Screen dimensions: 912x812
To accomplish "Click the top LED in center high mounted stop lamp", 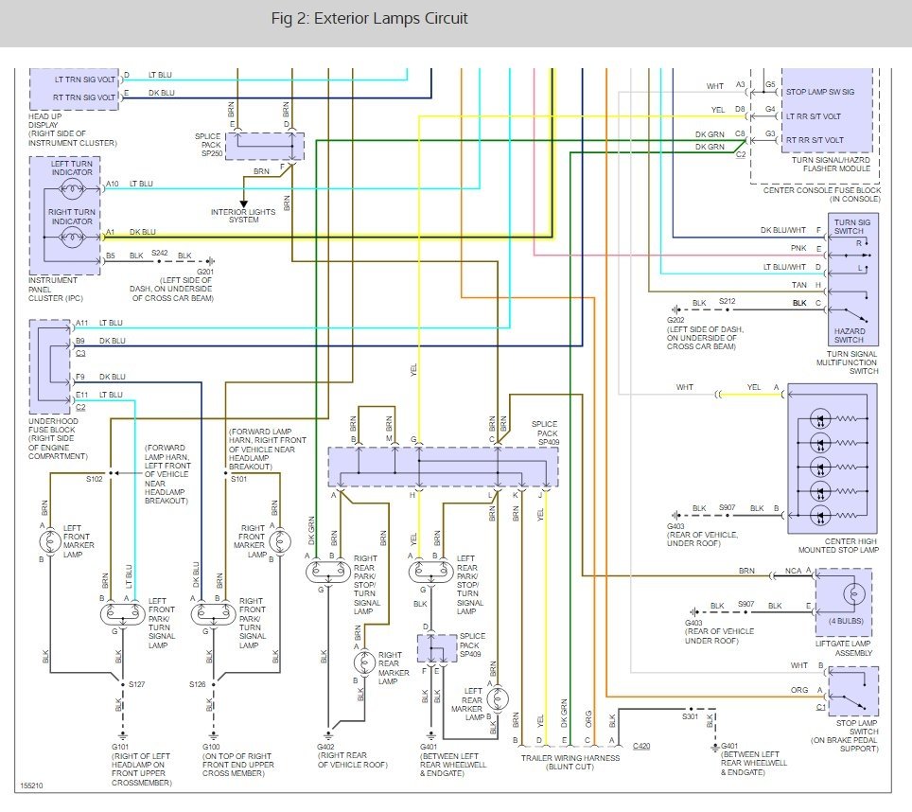I will coord(820,418).
